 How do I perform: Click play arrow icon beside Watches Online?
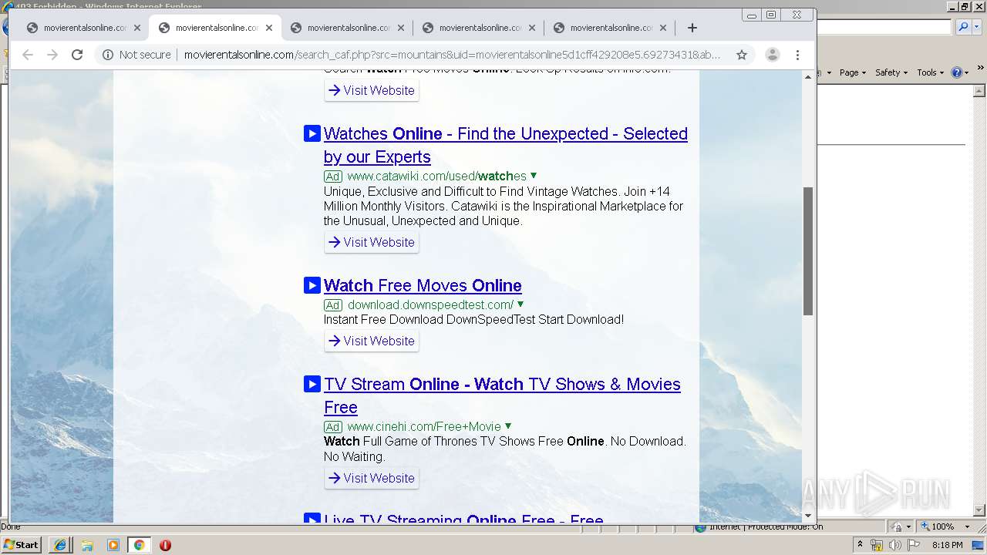tap(312, 133)
